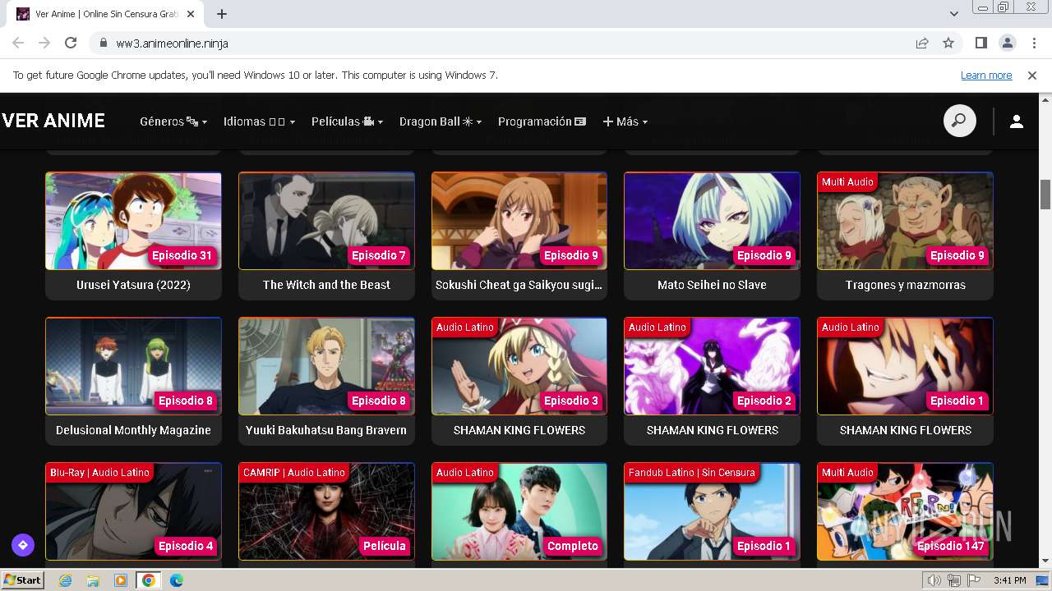Open Chrome profile avatar menu
The image size is (1052, 591).
click(1007, 43)
